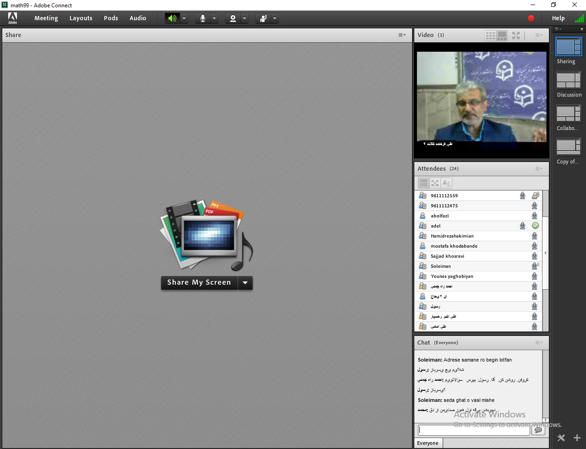
Task: Click the Share My Screen button
Action: (x=199, y=283)
